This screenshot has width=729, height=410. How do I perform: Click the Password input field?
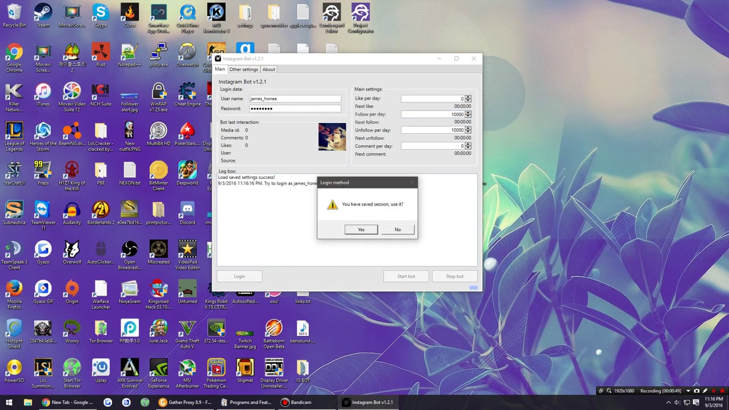click(x=295, y=109)
